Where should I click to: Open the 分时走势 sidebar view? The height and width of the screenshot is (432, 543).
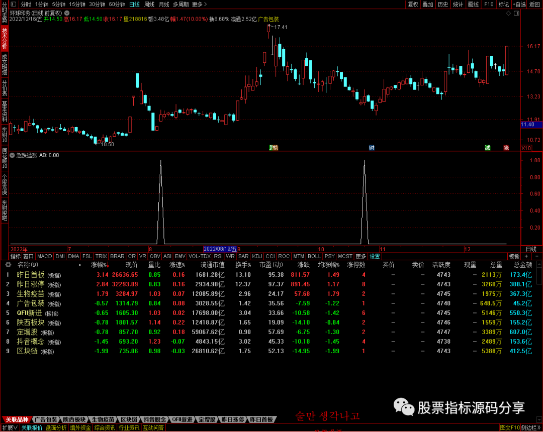click(4, 13)
